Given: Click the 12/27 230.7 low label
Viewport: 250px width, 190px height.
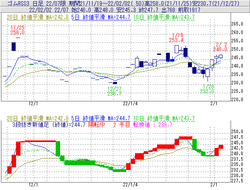Looking at the screenshot, I should pos(114,91).
